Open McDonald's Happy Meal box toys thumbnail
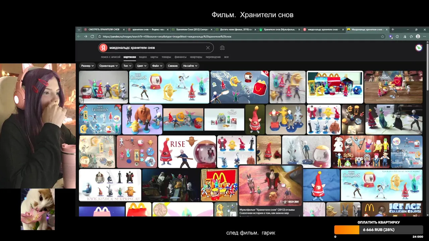The image size is (429, 241). pyautogui.click(x=335, y=87)
